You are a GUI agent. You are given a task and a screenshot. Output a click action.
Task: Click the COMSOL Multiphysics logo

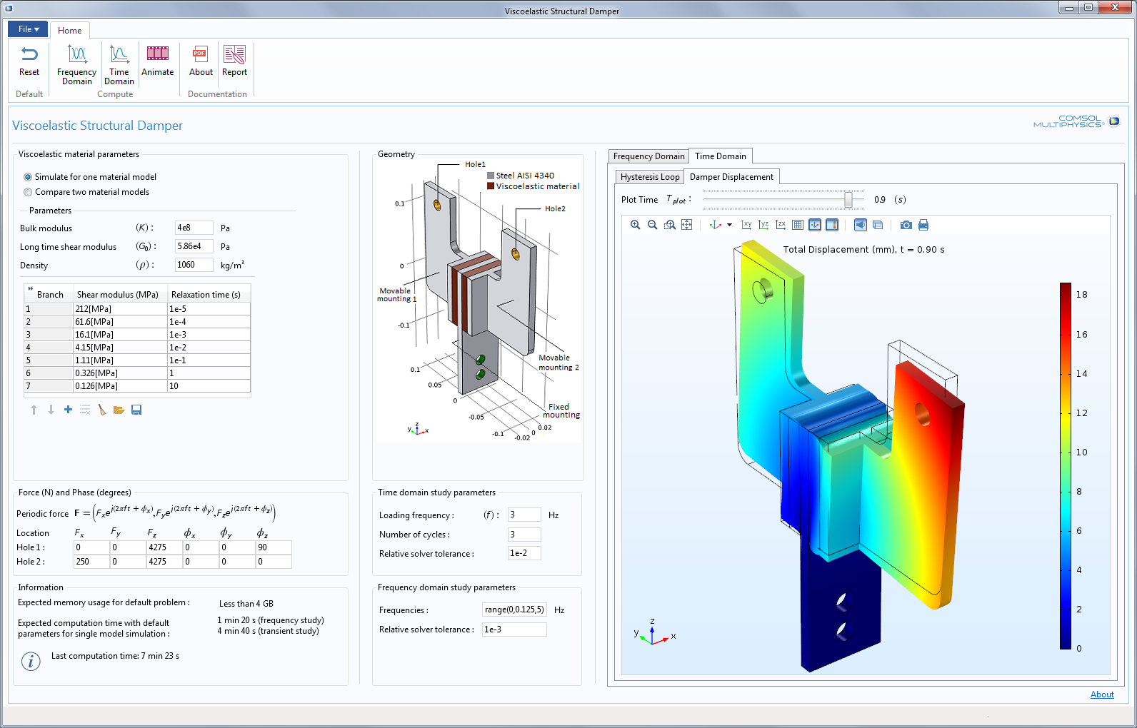1076,121
